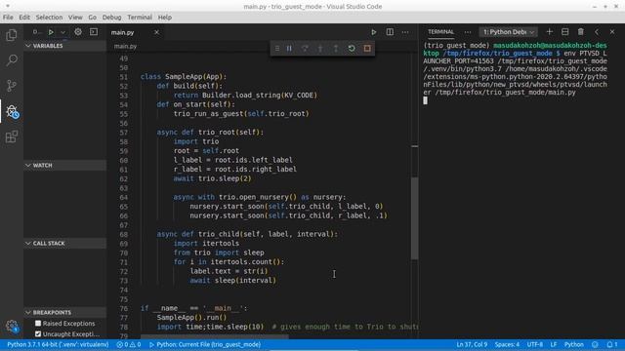Screen dimensions: 625x351
Task: Kill the terminal with trash icon
Action: [x=581, y=32]
